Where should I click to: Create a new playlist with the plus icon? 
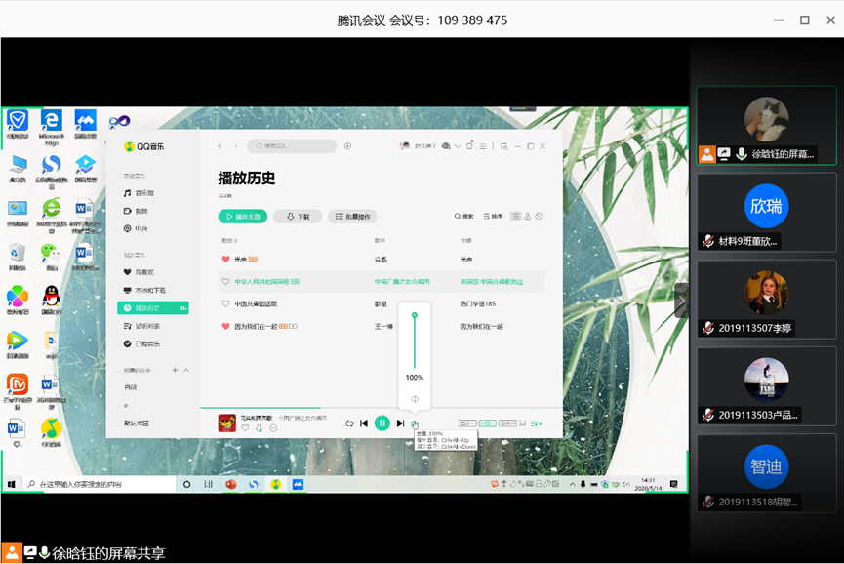175,370
